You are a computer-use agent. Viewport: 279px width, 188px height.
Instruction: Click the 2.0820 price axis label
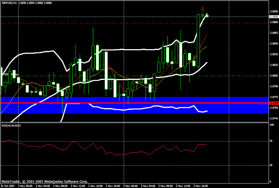coord(274,65)
